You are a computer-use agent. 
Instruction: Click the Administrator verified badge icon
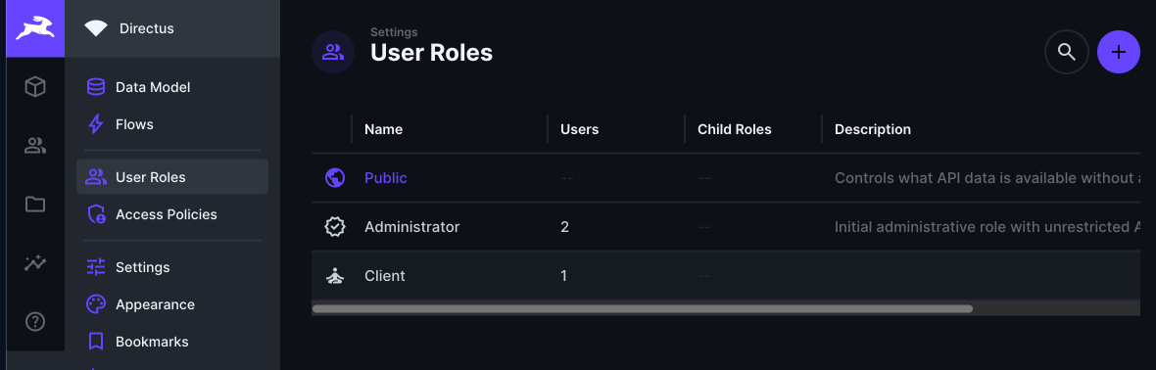pos(335,227)
